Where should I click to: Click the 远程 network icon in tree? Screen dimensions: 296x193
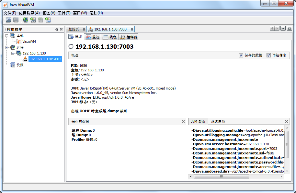(13, 47)
